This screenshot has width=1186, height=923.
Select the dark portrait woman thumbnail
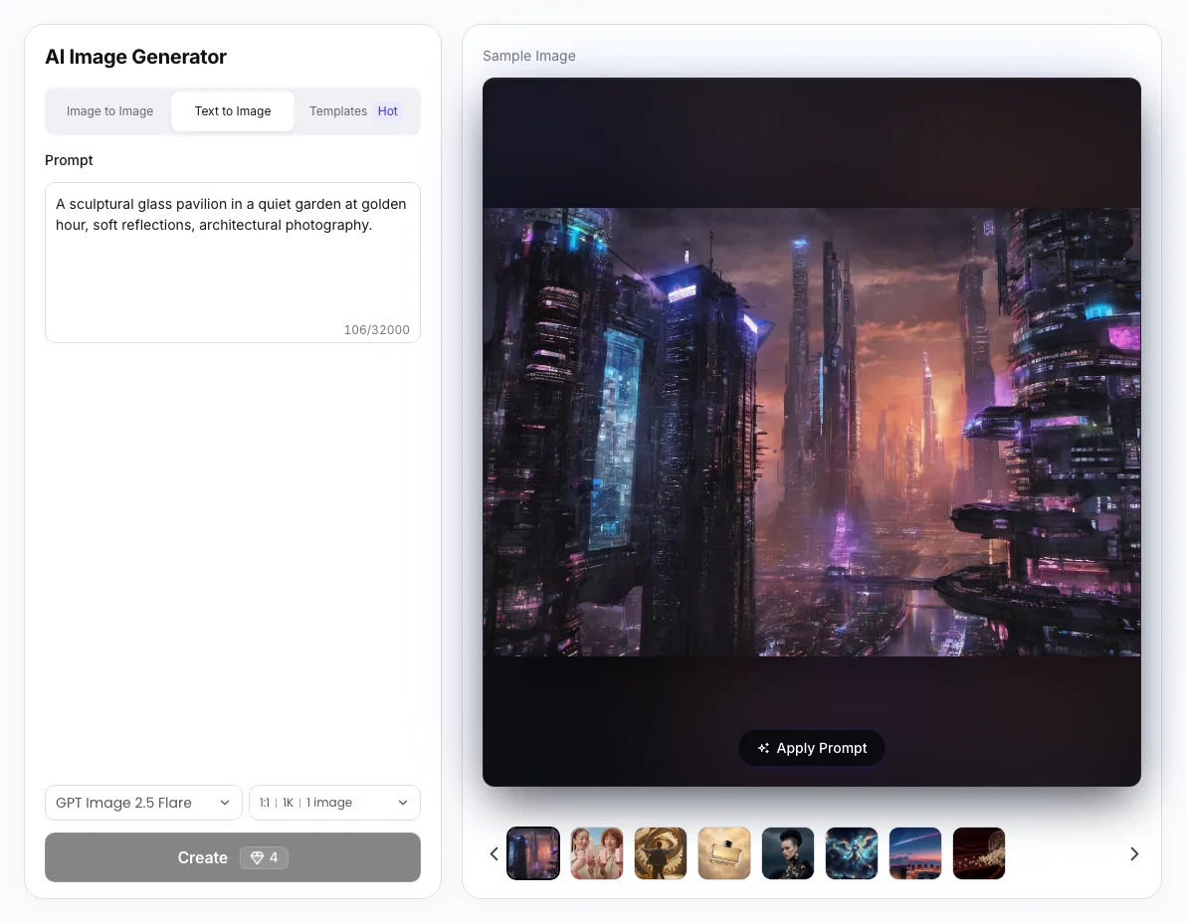(x=787, y=853)
